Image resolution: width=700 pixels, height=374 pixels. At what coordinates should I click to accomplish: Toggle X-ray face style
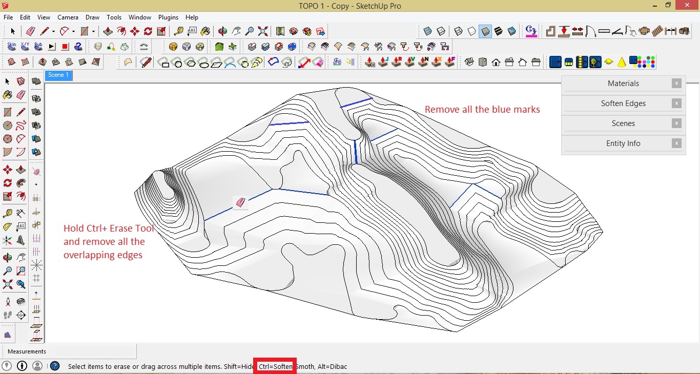(426, 31)
